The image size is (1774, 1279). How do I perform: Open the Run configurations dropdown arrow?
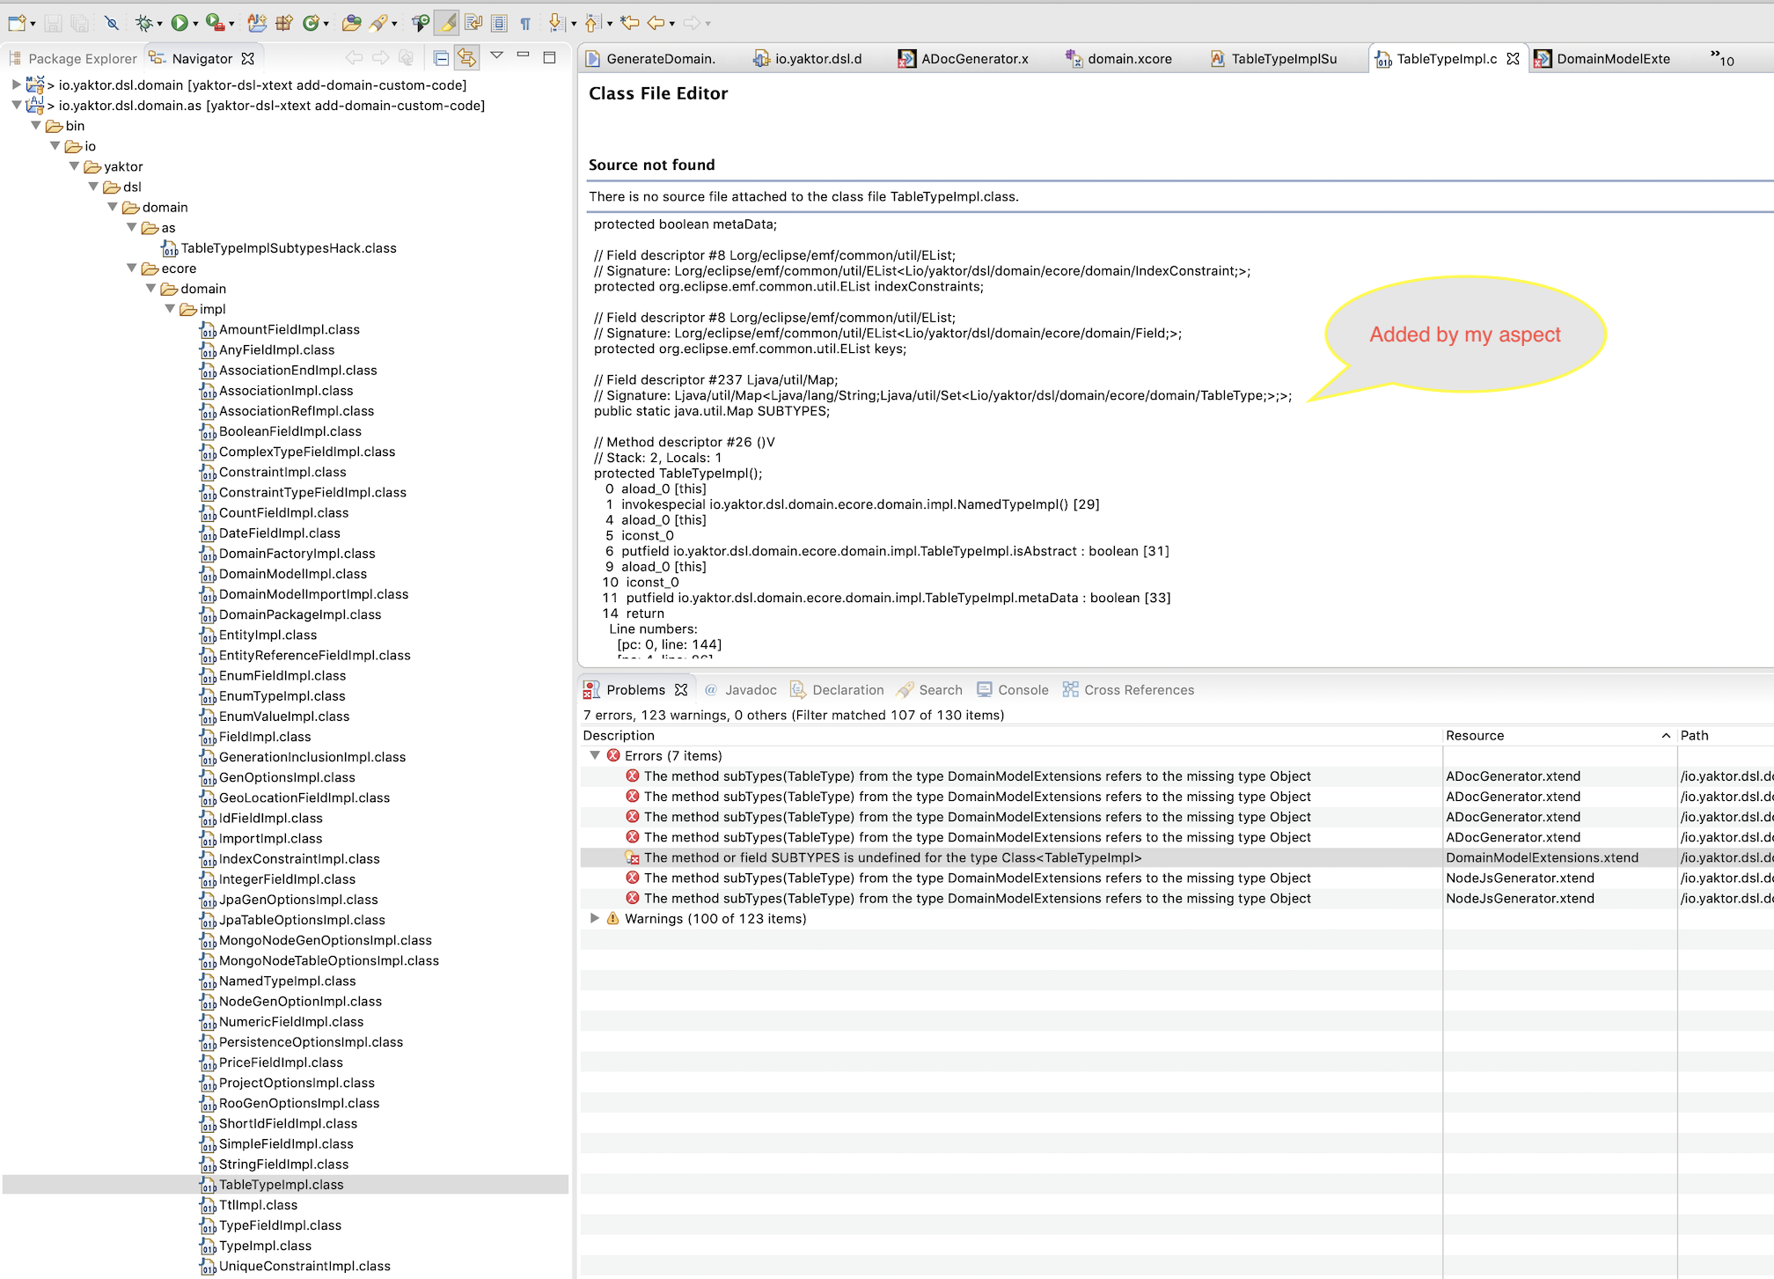pos(195,24)
